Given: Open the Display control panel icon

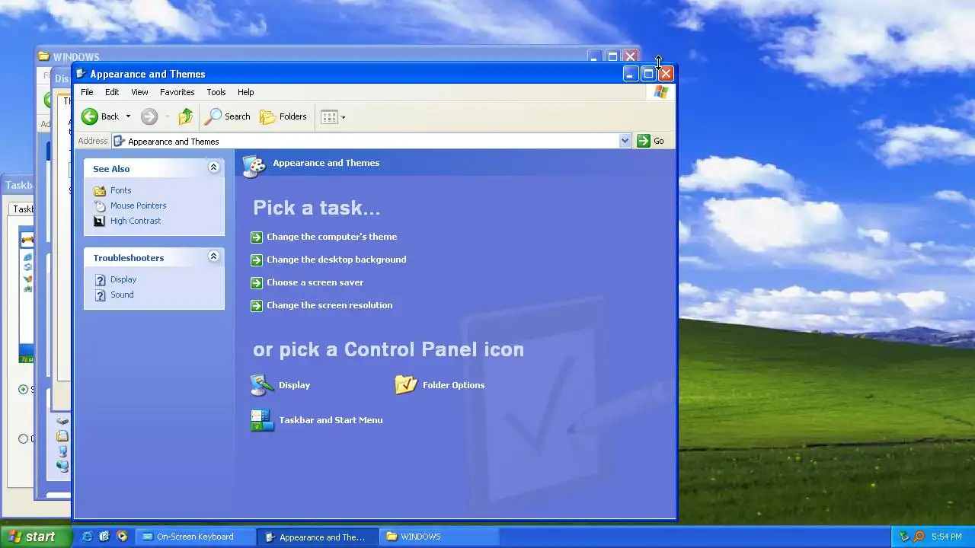Looking at the screenshot, I should (262, 385).
